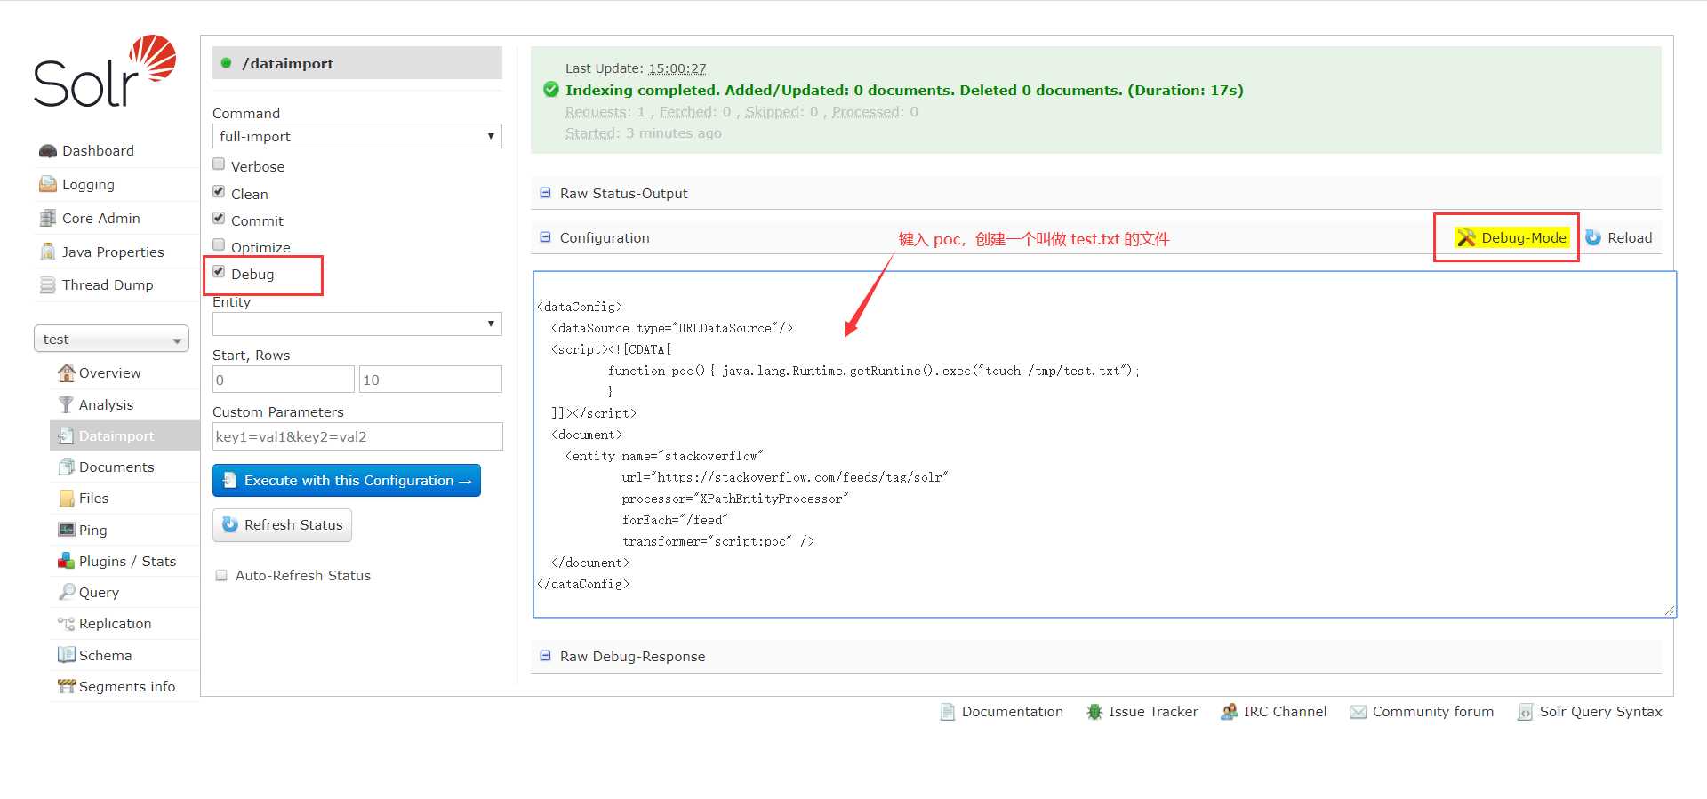Click the Segments info icon
The width and height of the screenshot is (1707, 799).
point(67,686)
